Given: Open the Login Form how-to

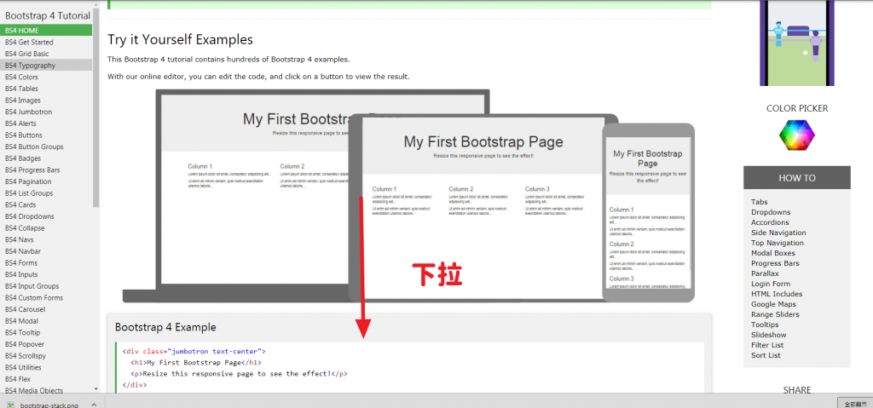Looking at the screenshot, I should [771, 284].
